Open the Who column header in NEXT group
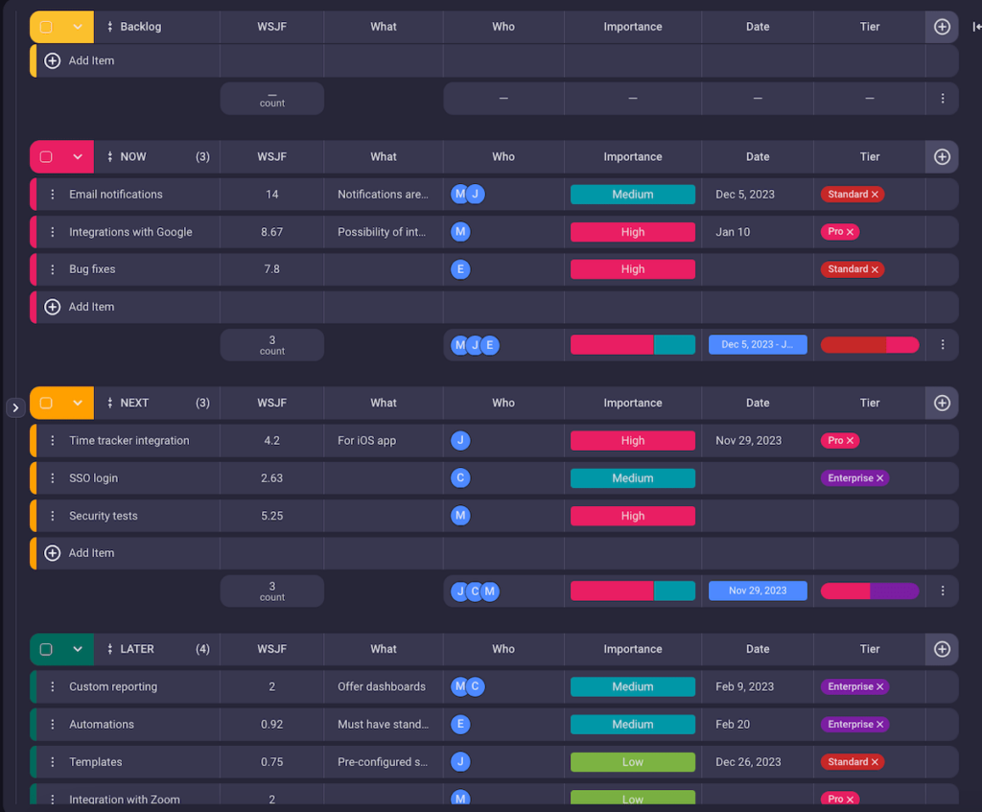This screenshot has height=812, width=982. 503,403
